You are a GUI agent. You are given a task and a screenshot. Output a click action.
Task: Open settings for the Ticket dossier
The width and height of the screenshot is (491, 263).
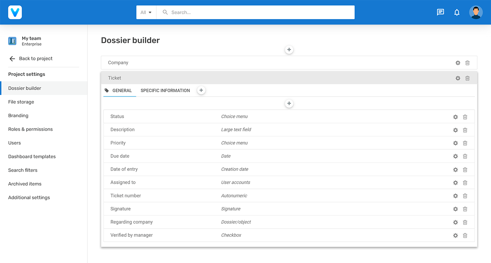pyautogui.click(x=458, y=78)
